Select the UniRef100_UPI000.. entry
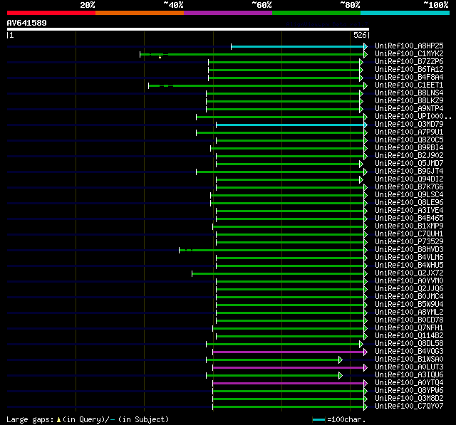The height and width of the screenshot is (425, 456). [x=413, y=116]
